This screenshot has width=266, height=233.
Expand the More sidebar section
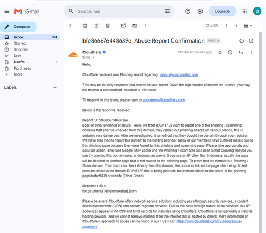point(18,74)
